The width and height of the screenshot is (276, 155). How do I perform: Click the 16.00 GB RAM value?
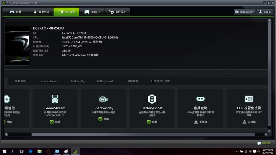pos(82,42)
